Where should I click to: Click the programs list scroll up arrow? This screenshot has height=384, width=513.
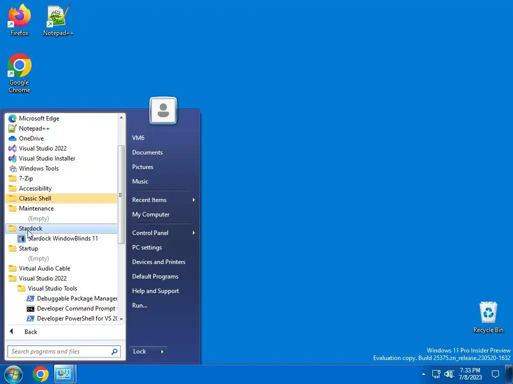click(x=121, y=117)
